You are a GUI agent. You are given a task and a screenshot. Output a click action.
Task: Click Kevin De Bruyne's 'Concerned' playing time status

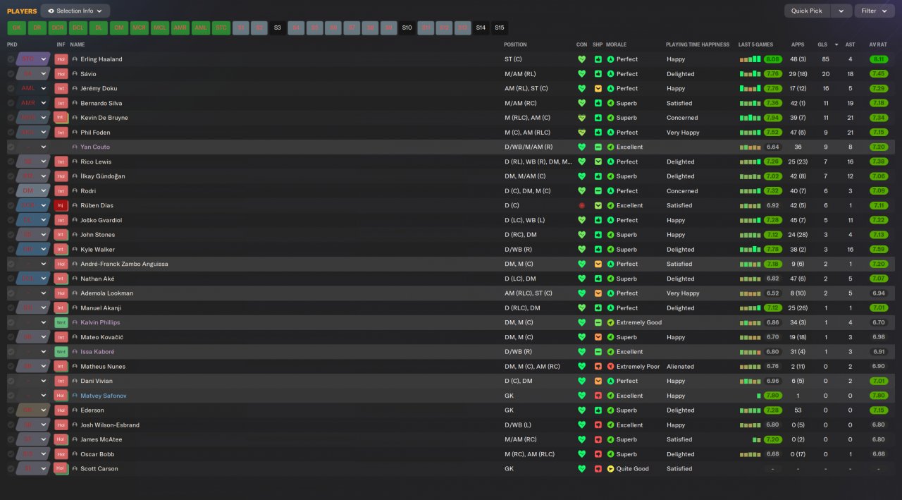[x=682, y=118]
